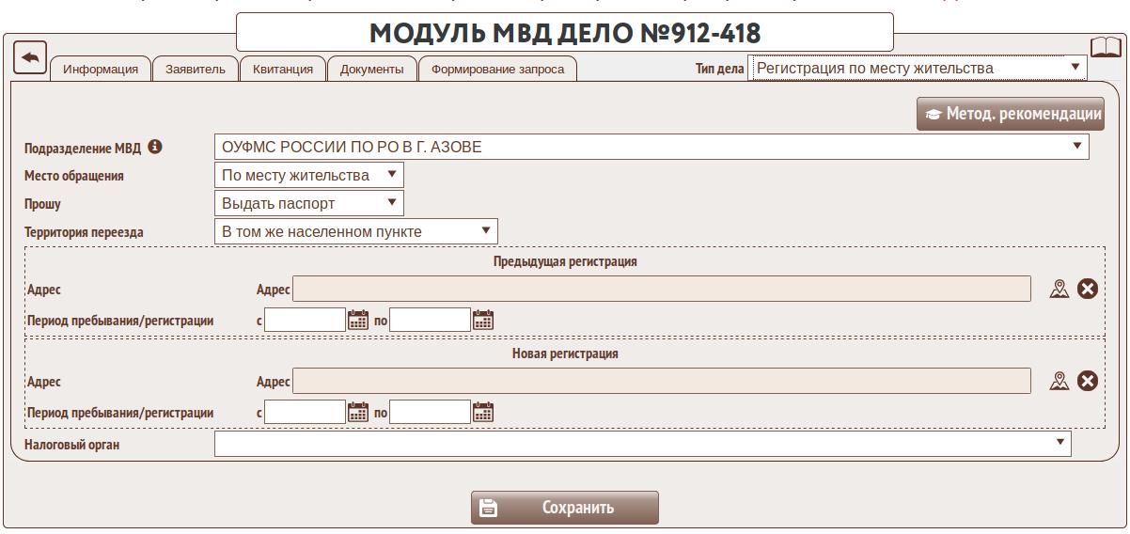
Task: Clear the previous registration address
Action: point(1088,289)
